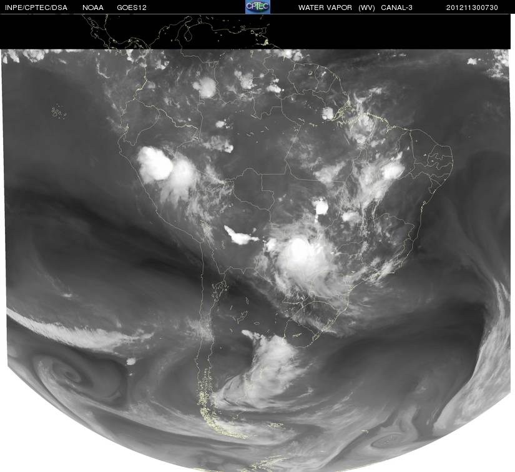Click the NOAA label in the header
Image resolution: width=515 pixels, height=472 pixels.
(93, 8)
